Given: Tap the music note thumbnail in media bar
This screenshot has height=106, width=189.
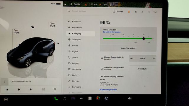Looking at the screenshot, I should point(4,82).
